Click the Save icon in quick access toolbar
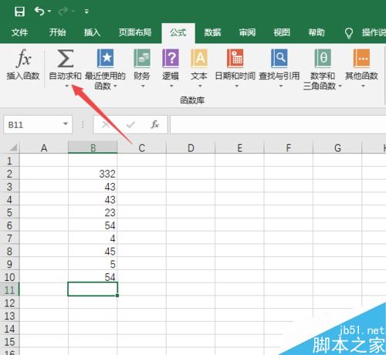The height and width of the screenshot is (355, 386). (19, 12)
